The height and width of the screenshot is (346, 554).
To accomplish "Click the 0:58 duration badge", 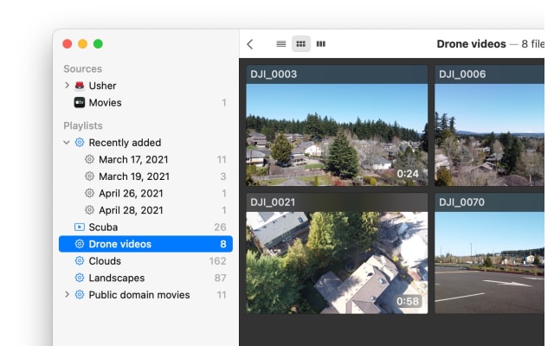I will [x=408, y=301].
